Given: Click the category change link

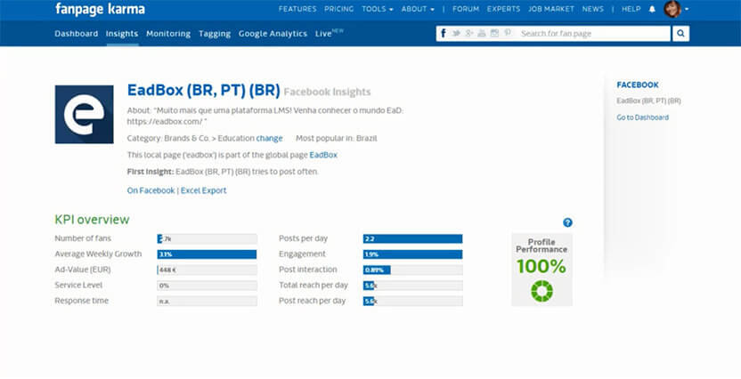Looking at the screenshot, I should (269, 138).
